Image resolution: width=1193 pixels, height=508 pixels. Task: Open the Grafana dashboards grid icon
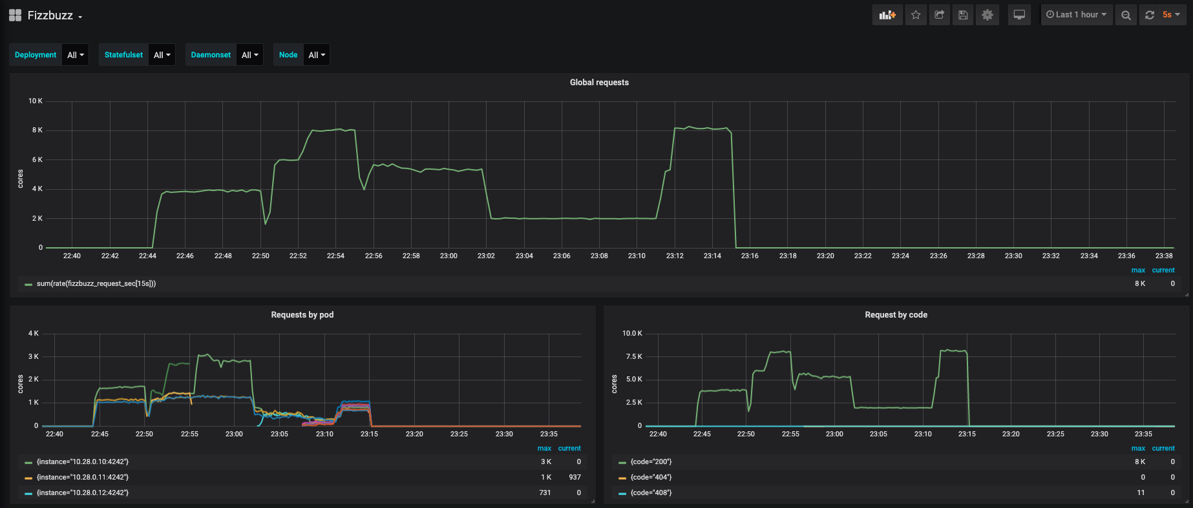(15, 15)
